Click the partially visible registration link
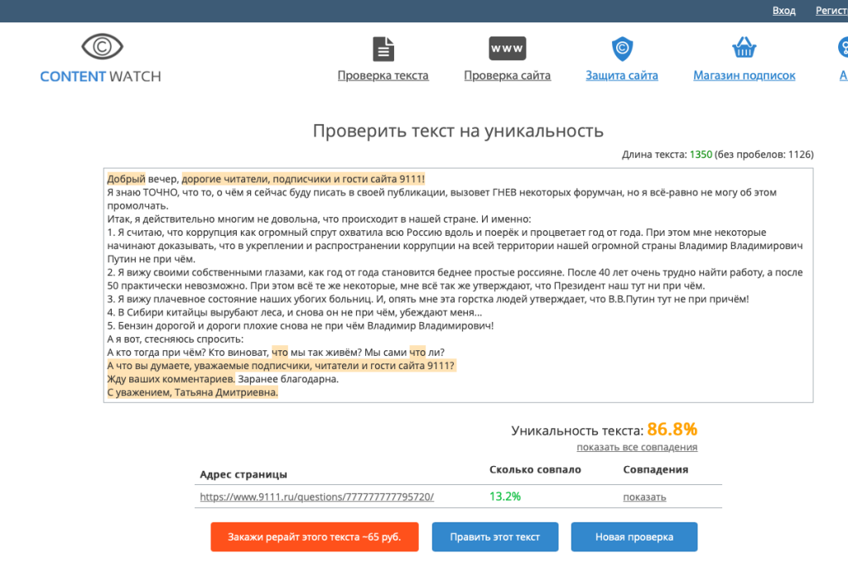The image size is (848, 572). [831, 11]
